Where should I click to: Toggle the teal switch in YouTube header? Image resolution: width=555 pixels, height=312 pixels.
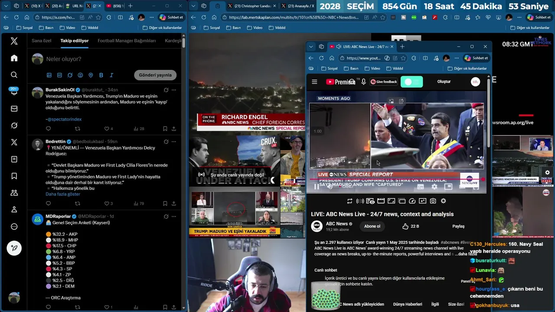(411, 81)
